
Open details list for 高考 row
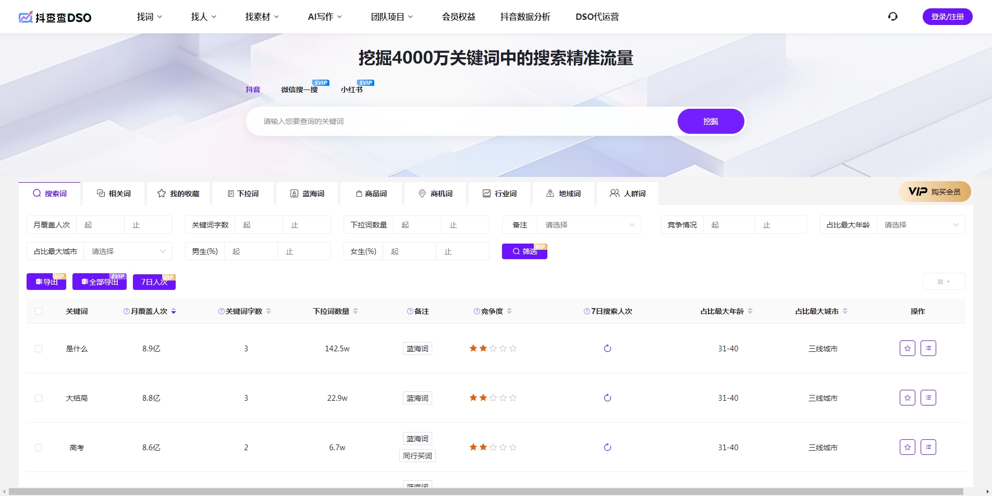click(928, 447)
